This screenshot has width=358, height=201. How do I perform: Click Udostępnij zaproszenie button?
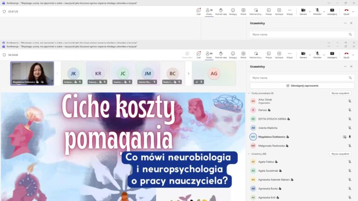click(302, 86)
